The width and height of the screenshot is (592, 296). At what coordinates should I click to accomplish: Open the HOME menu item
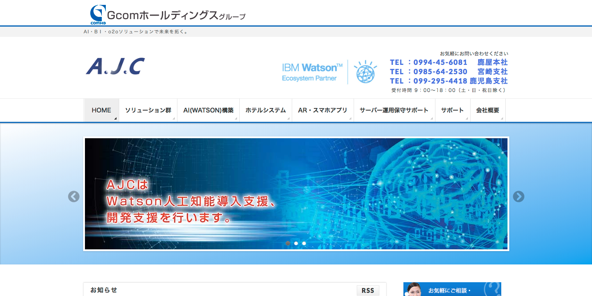(x=101, y=110)
